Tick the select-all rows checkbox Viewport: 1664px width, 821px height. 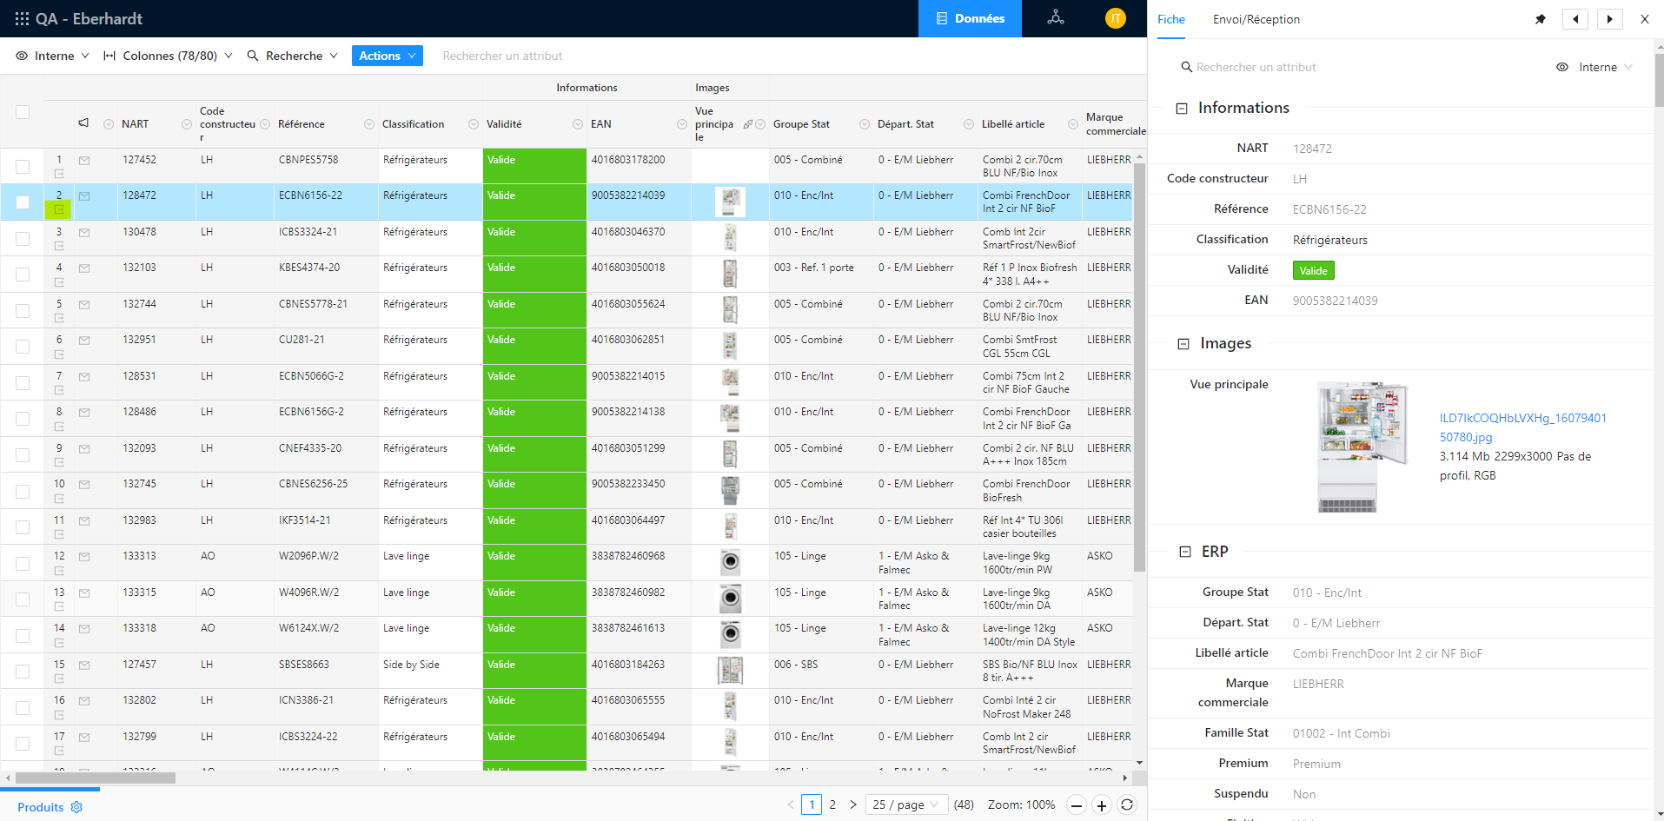click(23, 112)
